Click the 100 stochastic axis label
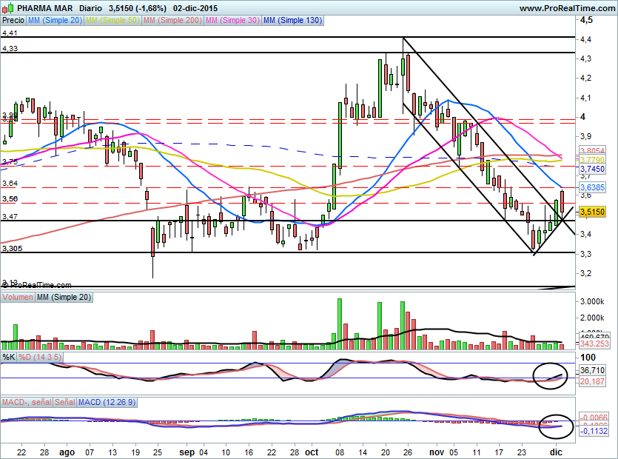Viewport: 618px width, 459px height. [588, 358]
